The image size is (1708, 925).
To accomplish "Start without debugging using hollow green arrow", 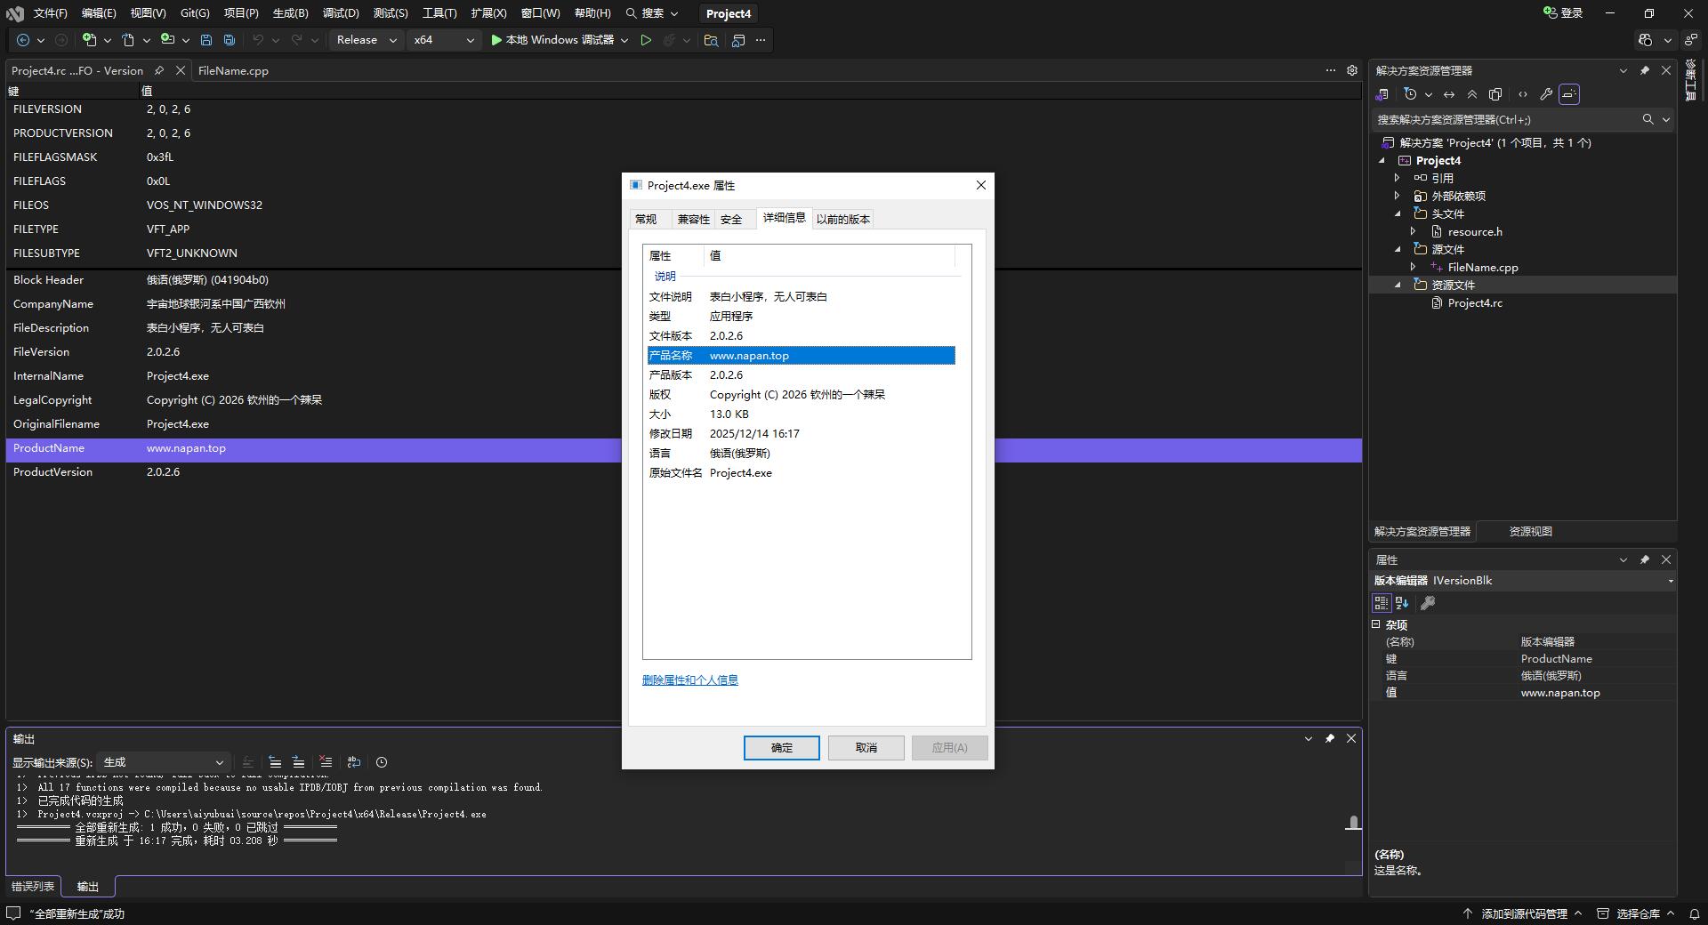I will click(x=646, y=40).
